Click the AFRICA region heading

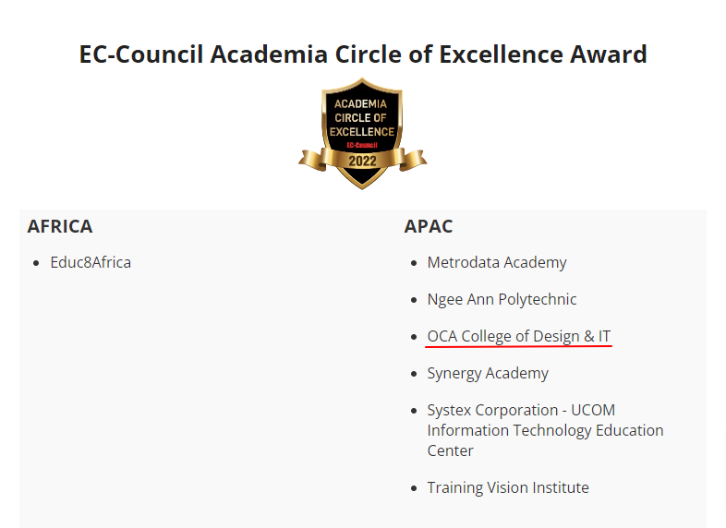60,226
